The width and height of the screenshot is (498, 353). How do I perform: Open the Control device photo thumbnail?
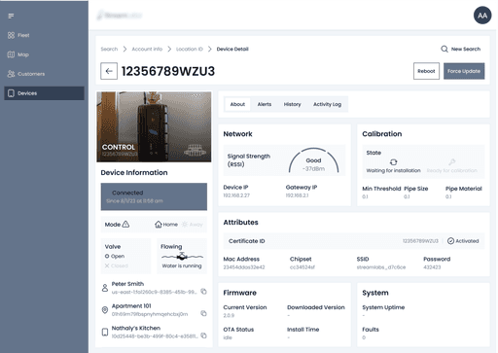tap(154, 126)
